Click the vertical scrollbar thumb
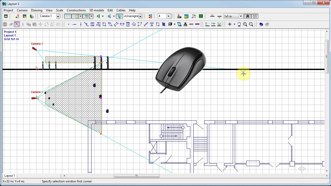Image resolution: width=331 pixels, height=186 pixels. point(327,57)
